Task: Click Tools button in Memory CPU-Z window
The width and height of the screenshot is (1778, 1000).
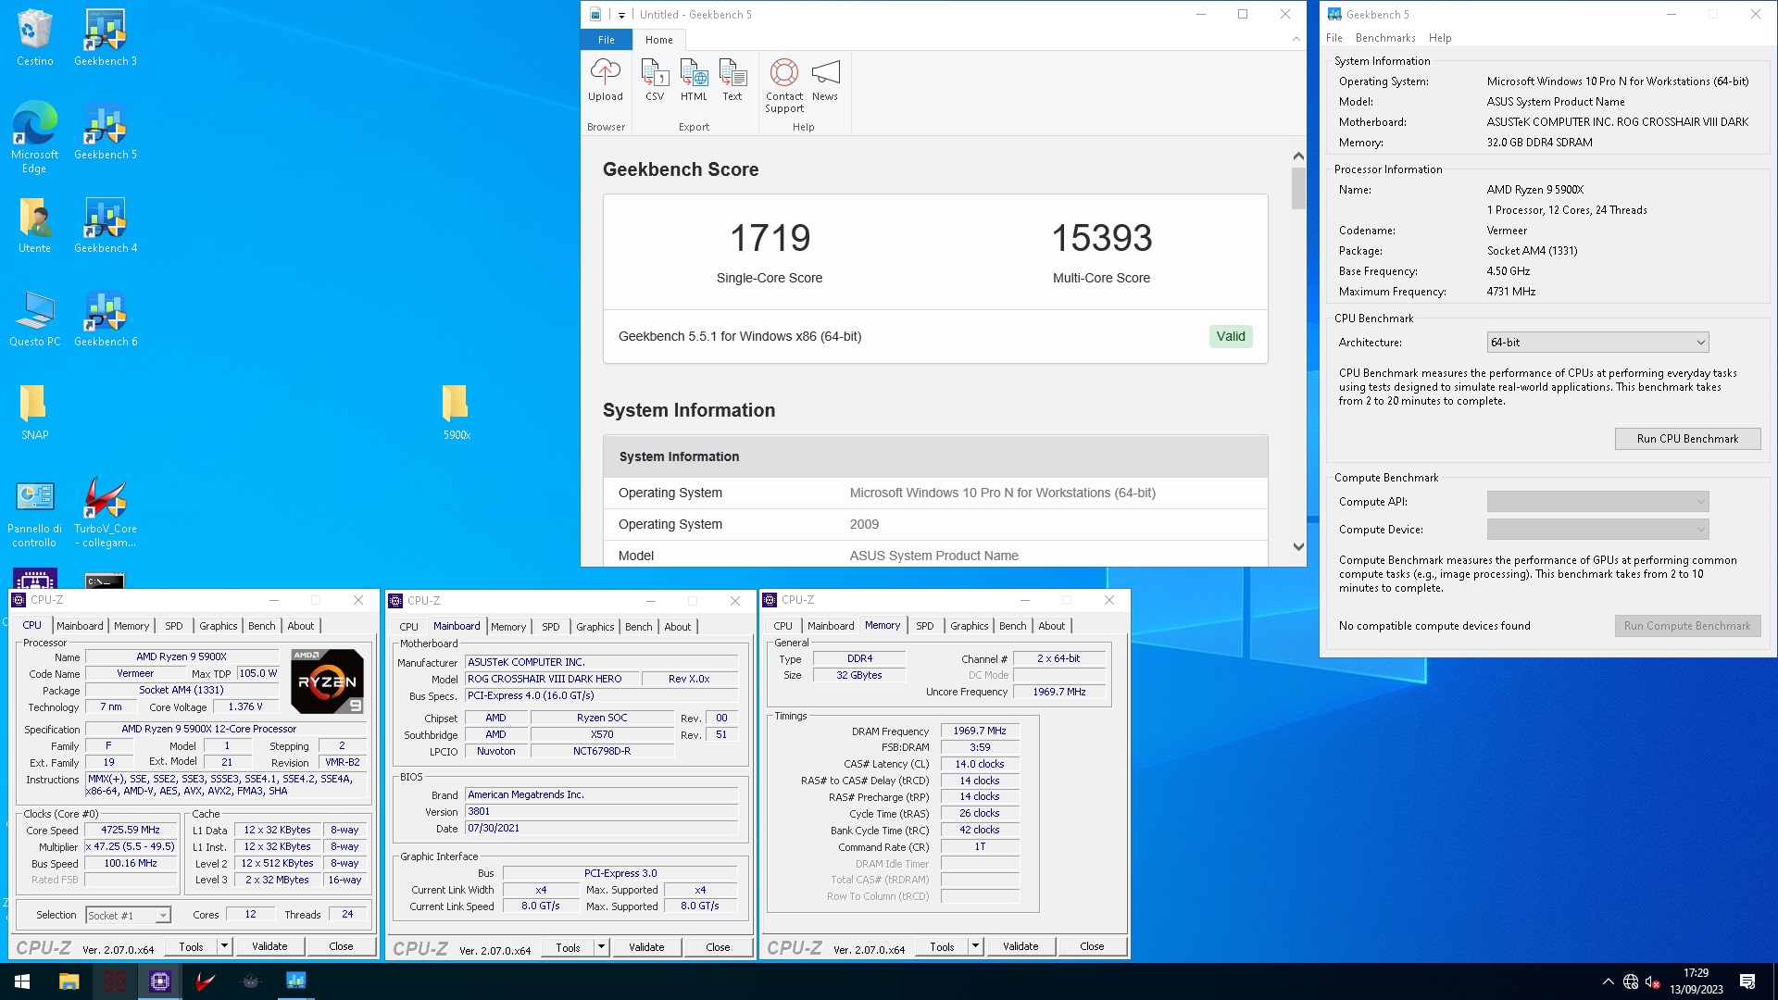Action: [942, 946]
